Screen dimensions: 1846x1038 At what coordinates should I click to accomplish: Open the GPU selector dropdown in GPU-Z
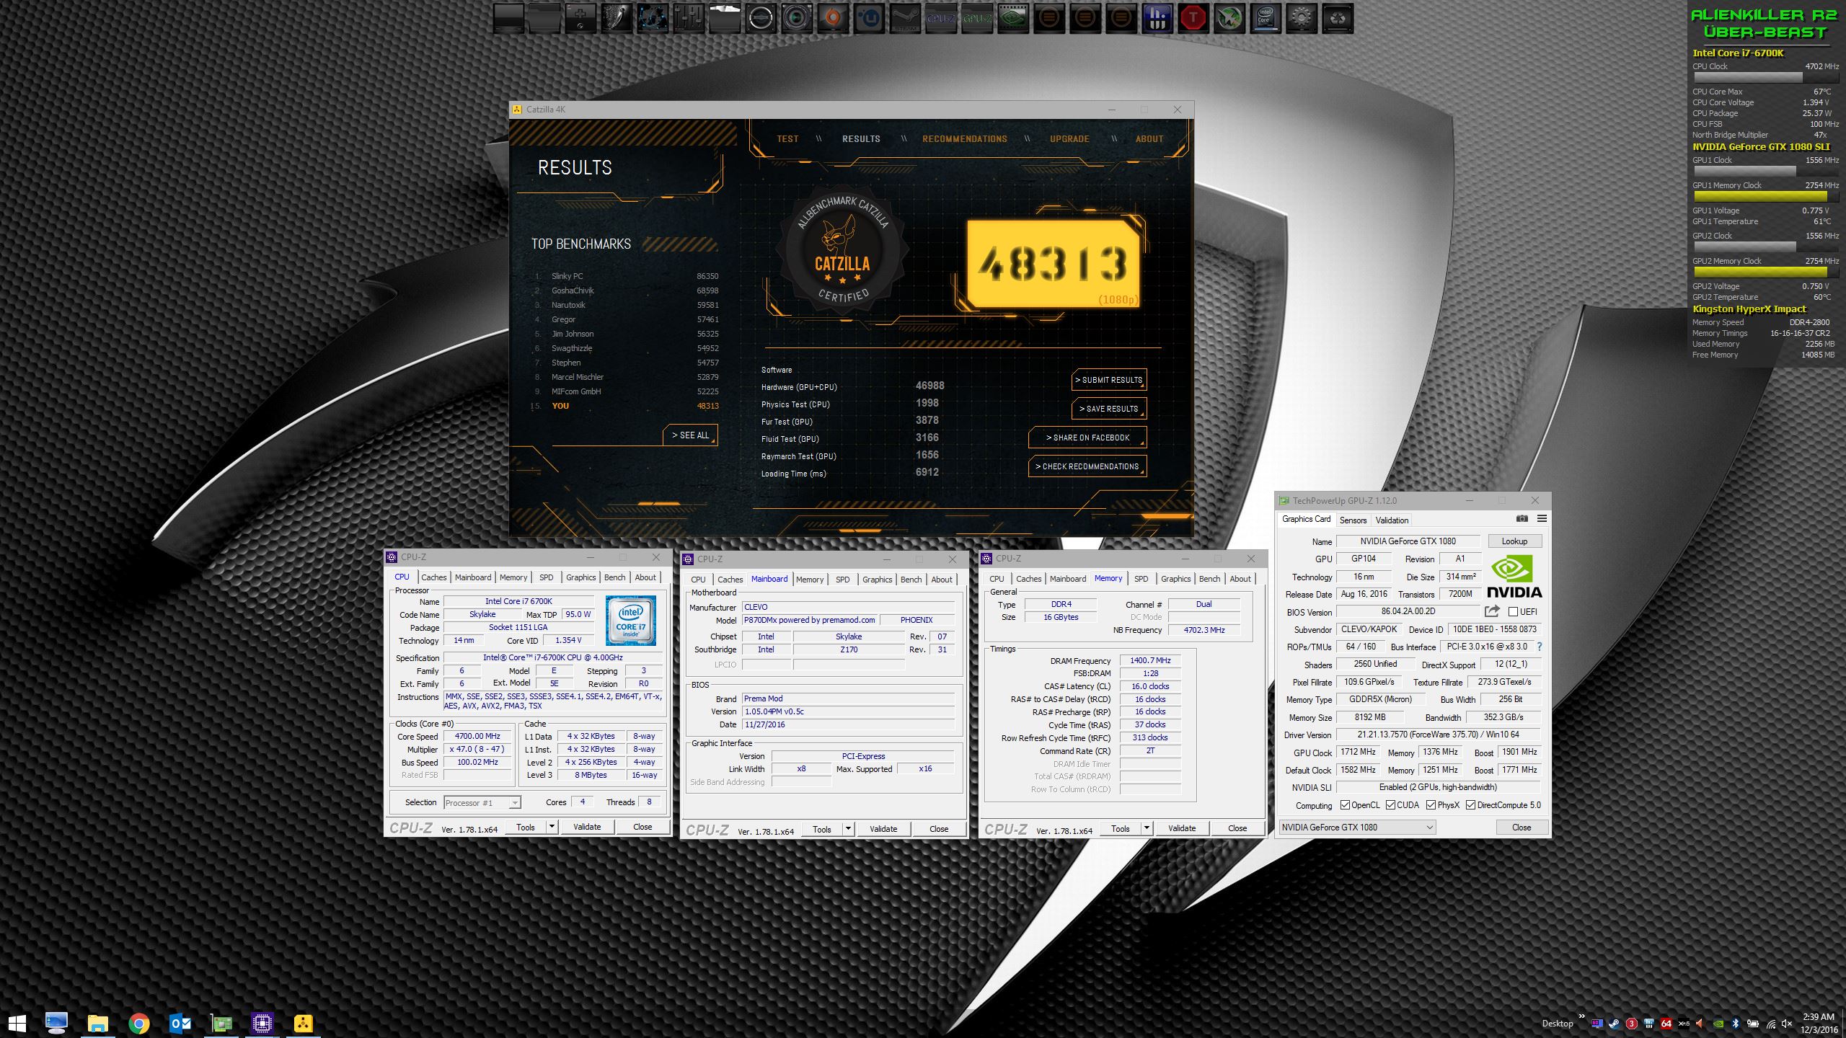[1357, 828]
